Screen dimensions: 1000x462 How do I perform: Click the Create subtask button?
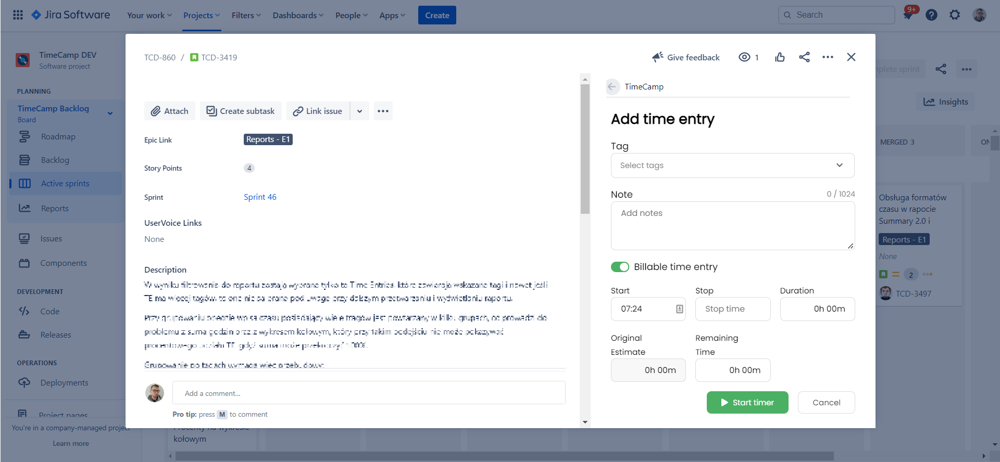pos(241,111)
